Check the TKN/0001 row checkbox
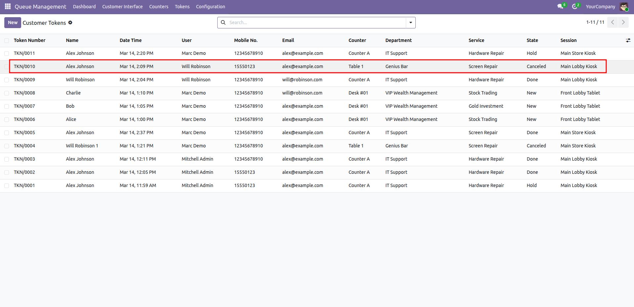634x307 pixels. coord(7,186)
